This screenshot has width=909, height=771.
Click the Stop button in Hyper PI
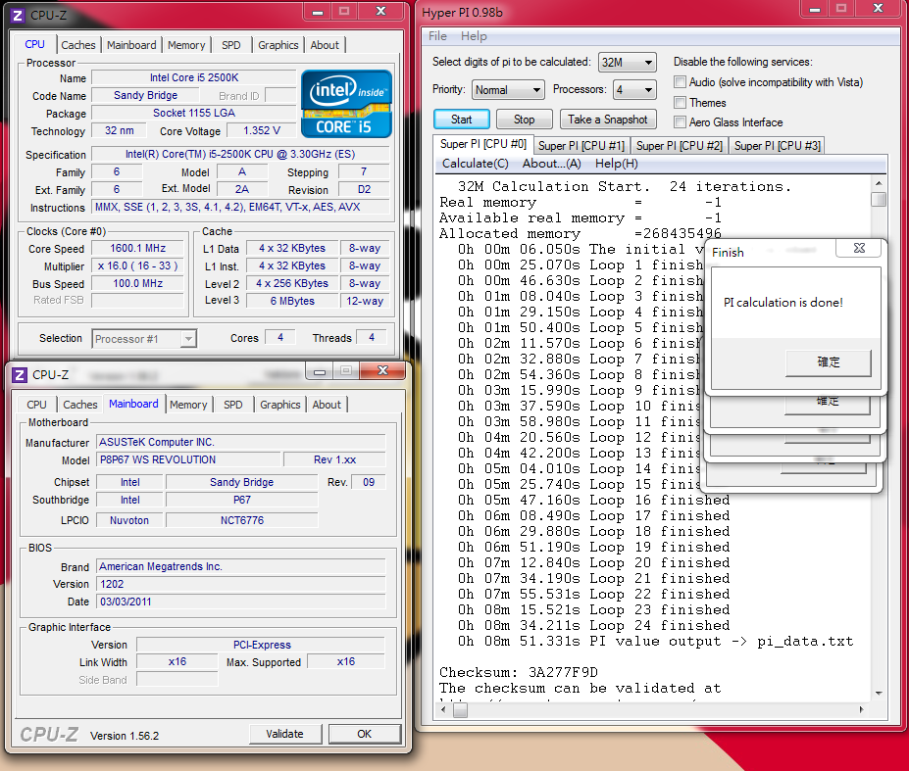pos(524,120)
